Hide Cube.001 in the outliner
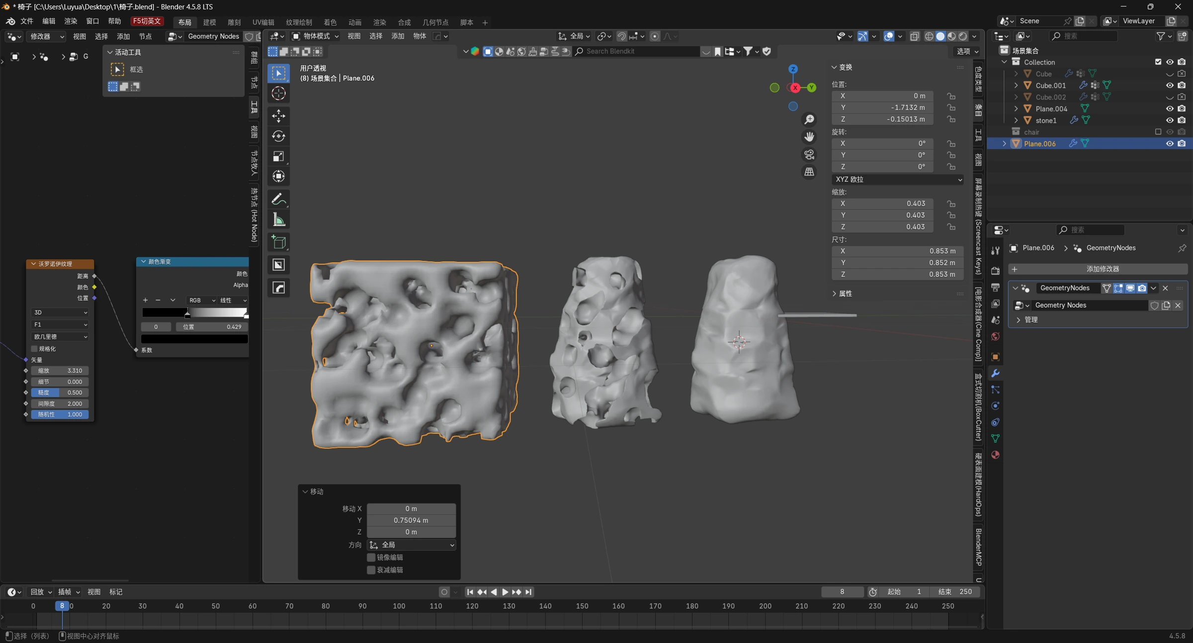1193x643 pixels. (1170, 85)
